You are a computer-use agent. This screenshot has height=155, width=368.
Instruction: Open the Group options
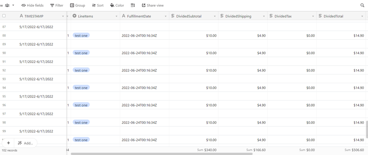pos(77,5)
